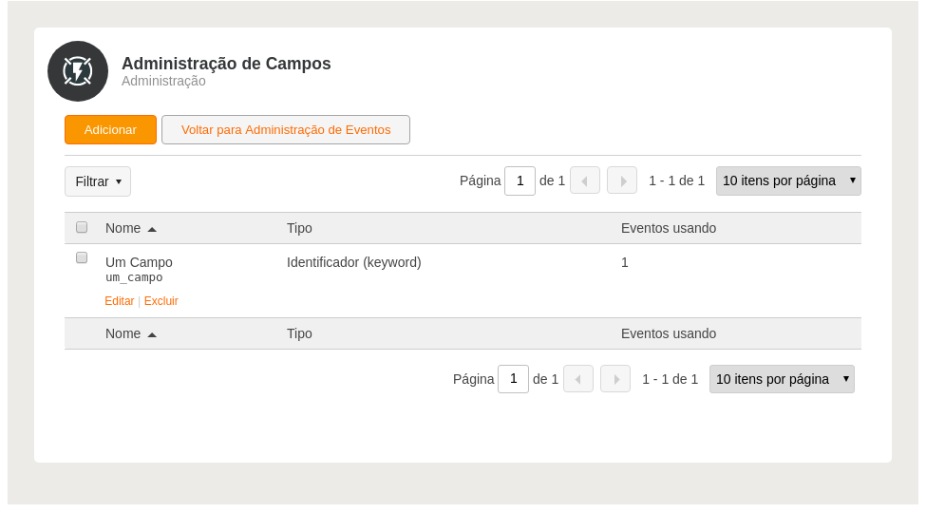Screen dimensions: 926x513
Task: Click the Editar link for Um Campo
Action: click(x=120, y=301)
